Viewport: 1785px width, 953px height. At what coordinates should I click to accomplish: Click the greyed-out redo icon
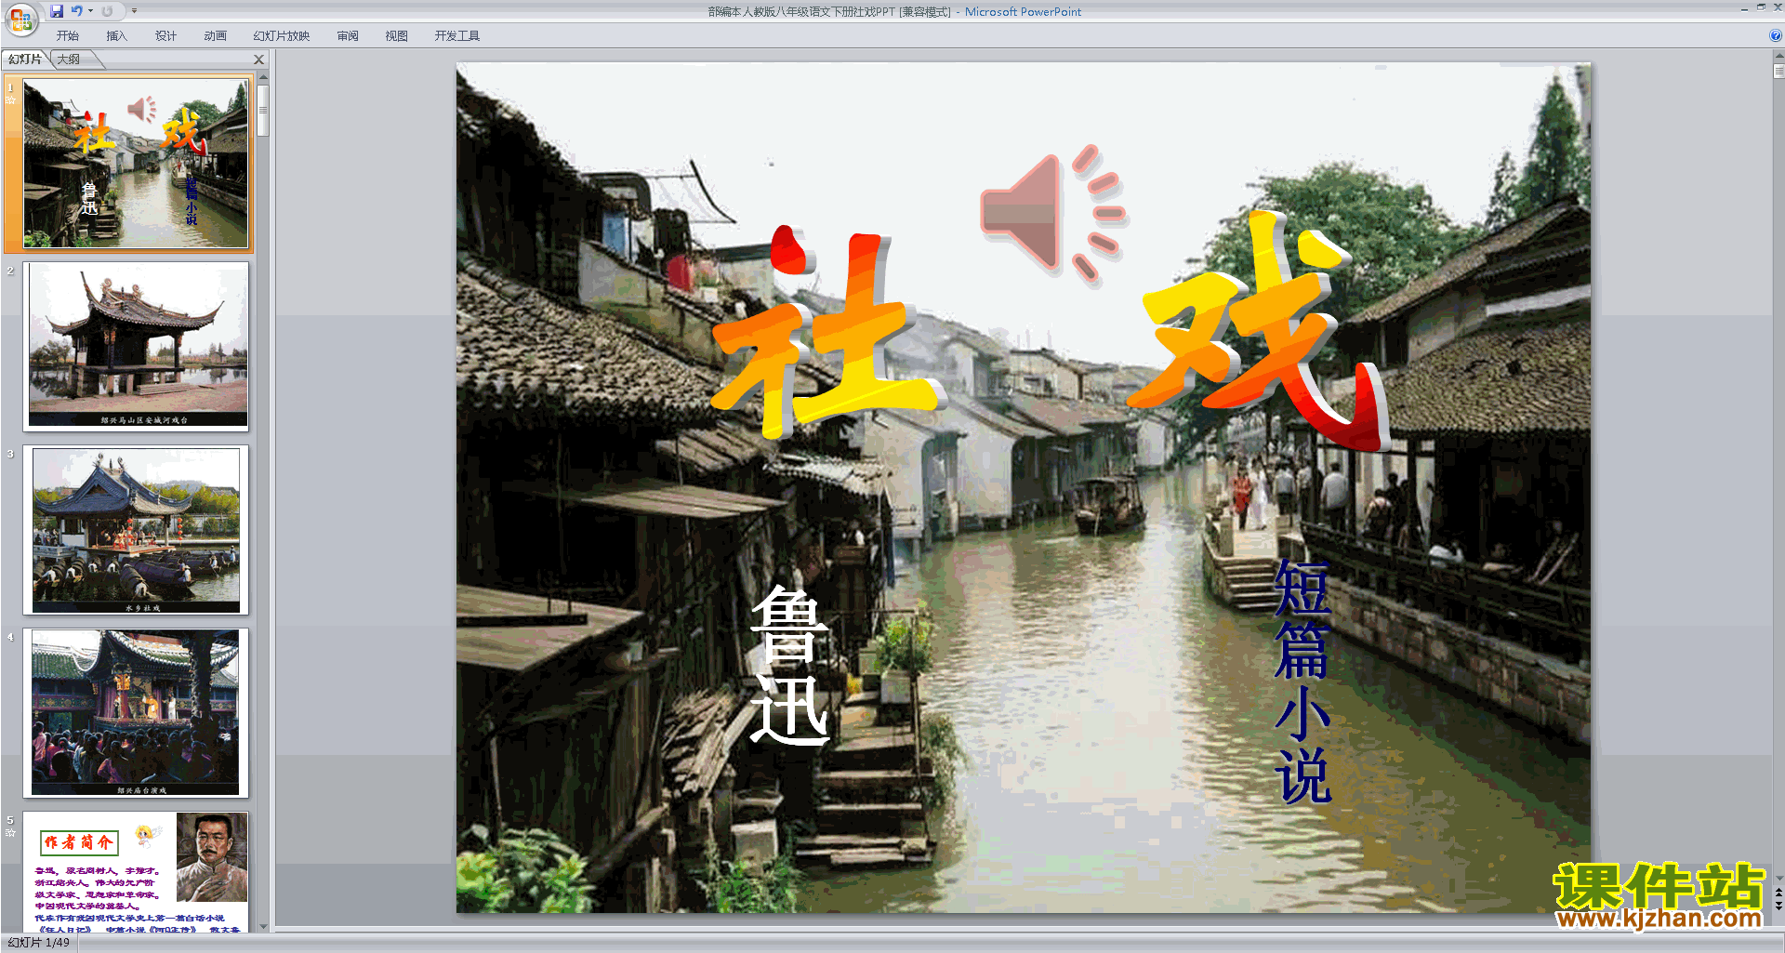click(108, 11)
